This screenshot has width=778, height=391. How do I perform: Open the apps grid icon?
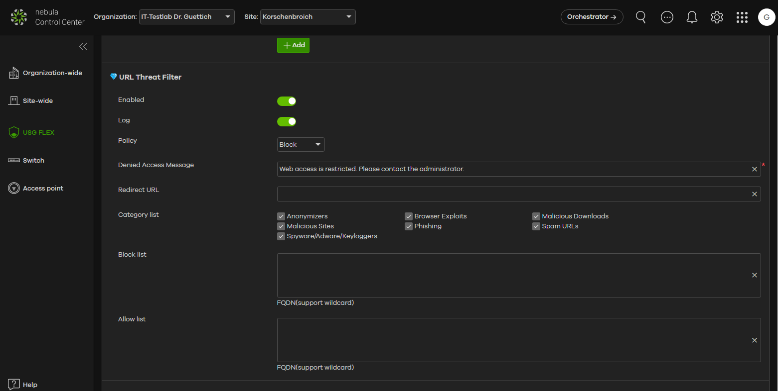tap(742, 17)
